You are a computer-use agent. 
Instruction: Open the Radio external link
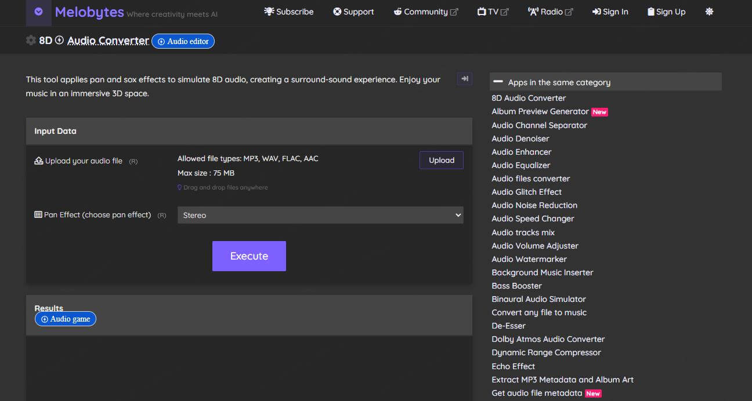[550, 12]
